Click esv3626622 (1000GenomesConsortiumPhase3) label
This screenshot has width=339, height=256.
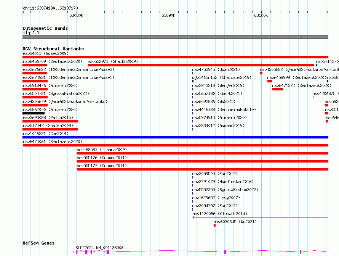point(69,69)
